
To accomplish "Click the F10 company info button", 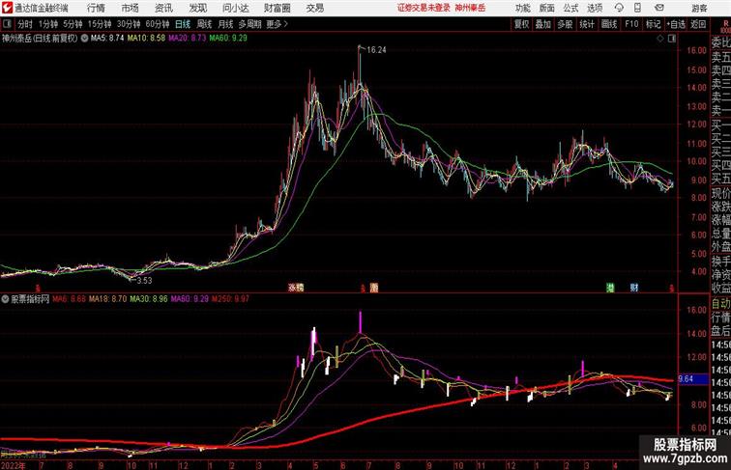I will coord(631,24).
